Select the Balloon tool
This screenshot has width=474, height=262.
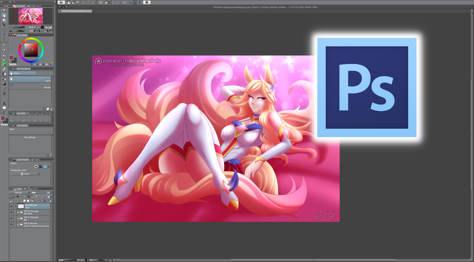click(4, 108)
